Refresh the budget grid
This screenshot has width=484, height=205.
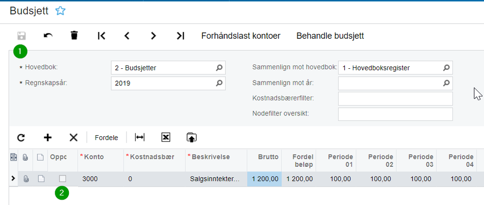point(21,138)
